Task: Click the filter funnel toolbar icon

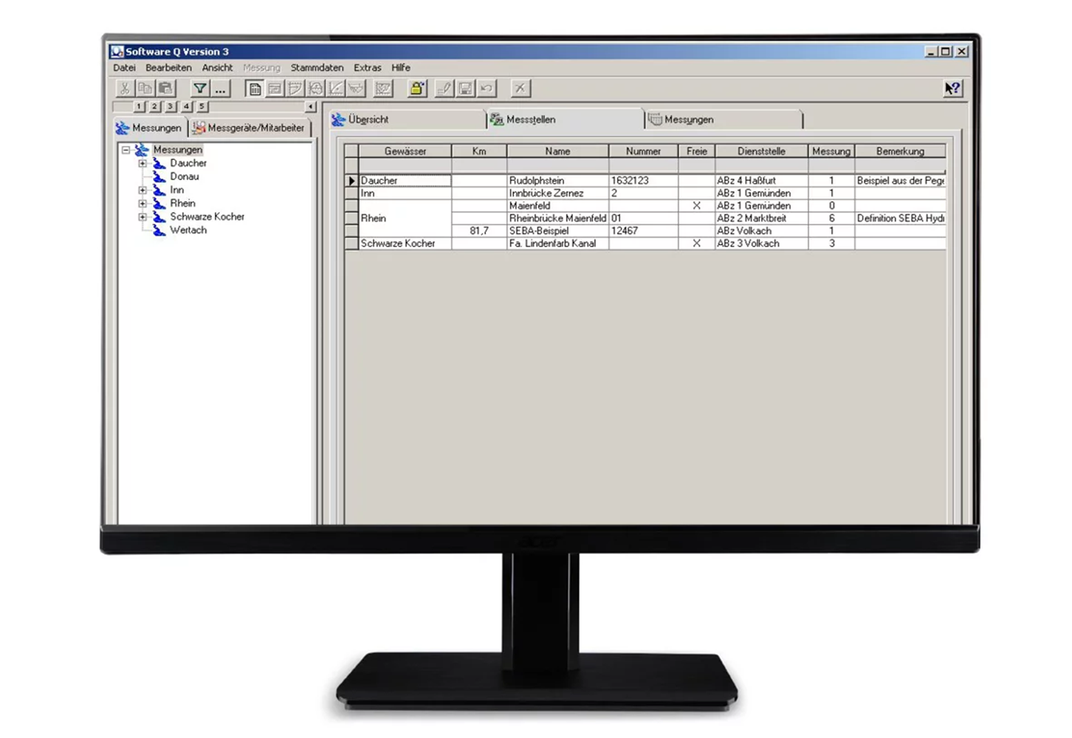Action: pos(199,89)
